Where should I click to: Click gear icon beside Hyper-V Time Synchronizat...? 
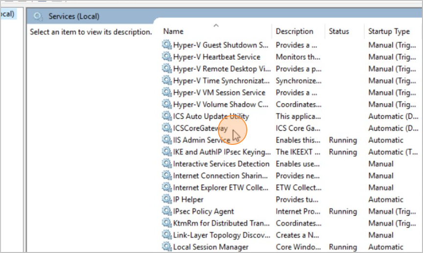[x=167, y=80]
